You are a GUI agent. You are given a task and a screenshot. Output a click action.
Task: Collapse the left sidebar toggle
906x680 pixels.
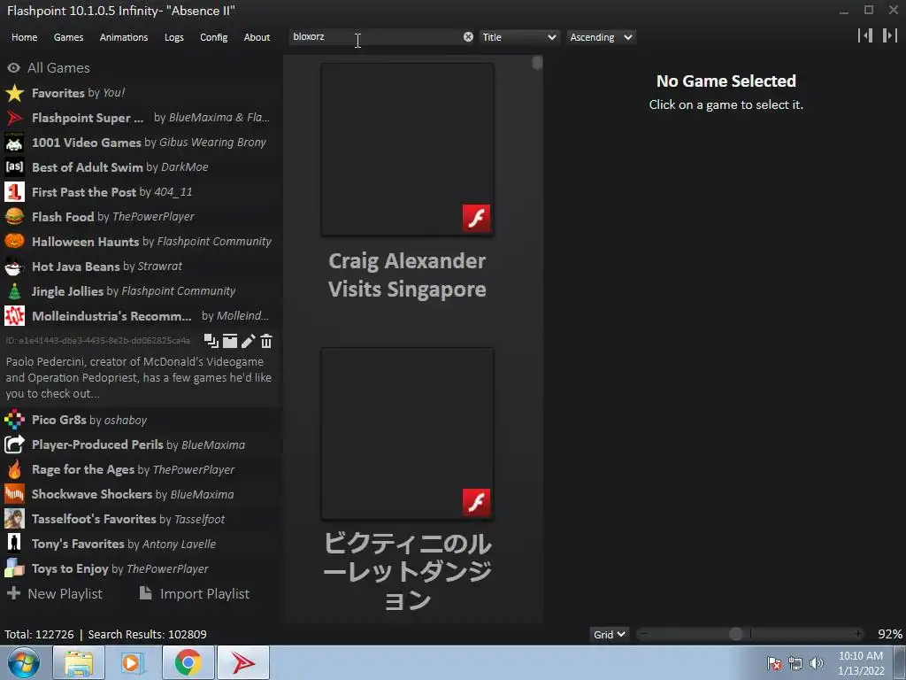pyautogui.click(x=865, y=35)
